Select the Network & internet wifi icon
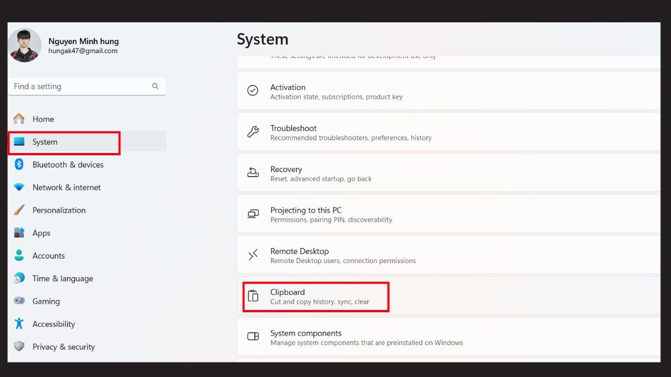 click(x=19, y=187)
